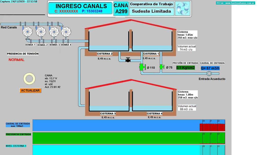Click the CISTERNA 1 label
257x155 pixels.
point(151,54)
